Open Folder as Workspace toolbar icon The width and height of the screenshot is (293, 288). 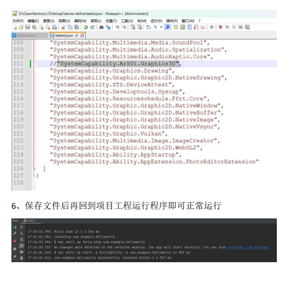click(x=203, y=27)
